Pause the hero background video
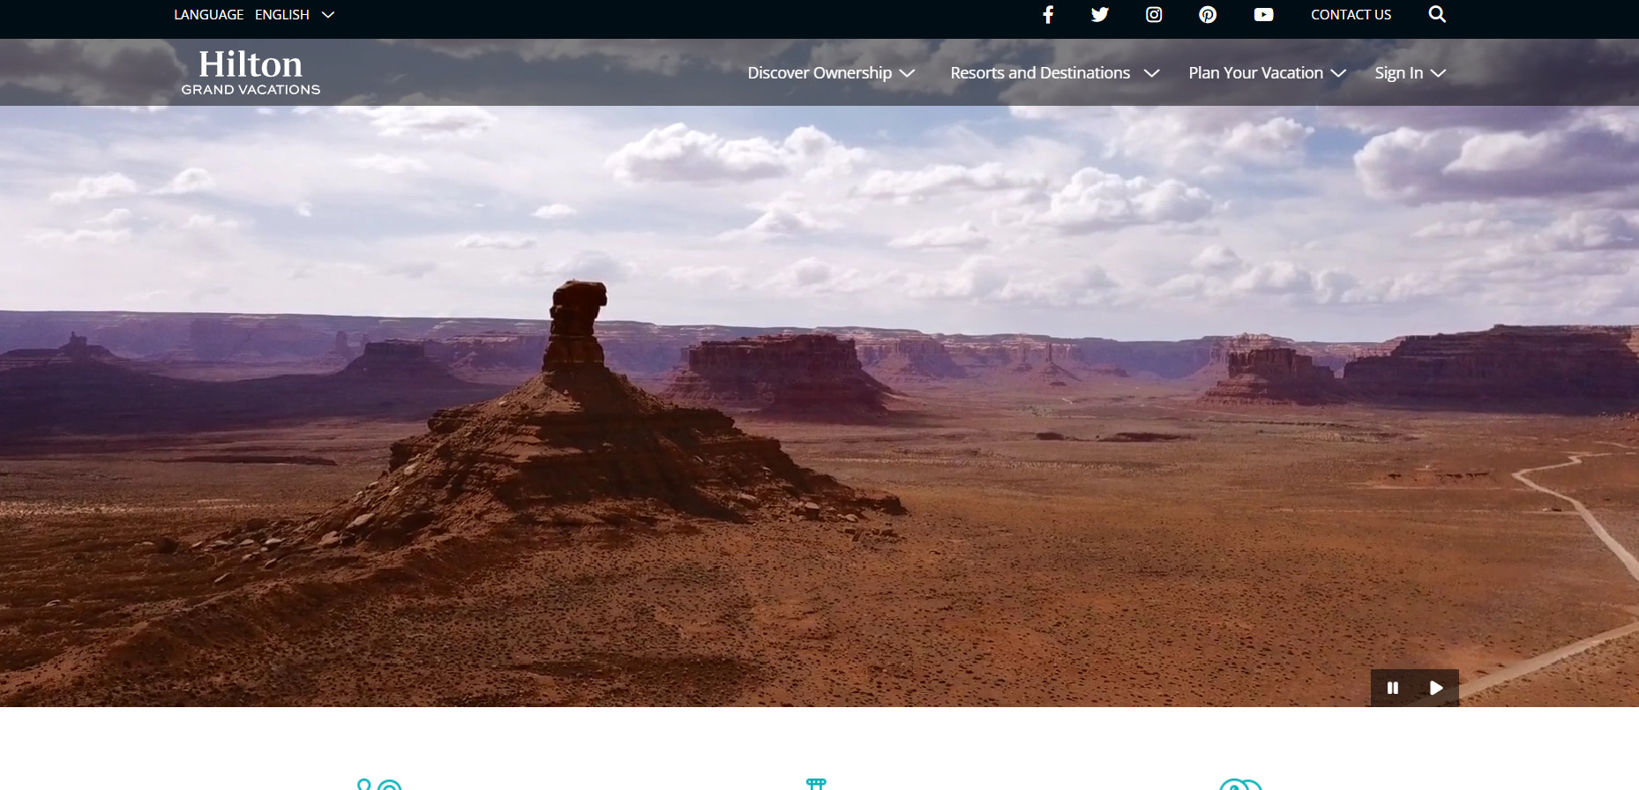 point(1392,688)
